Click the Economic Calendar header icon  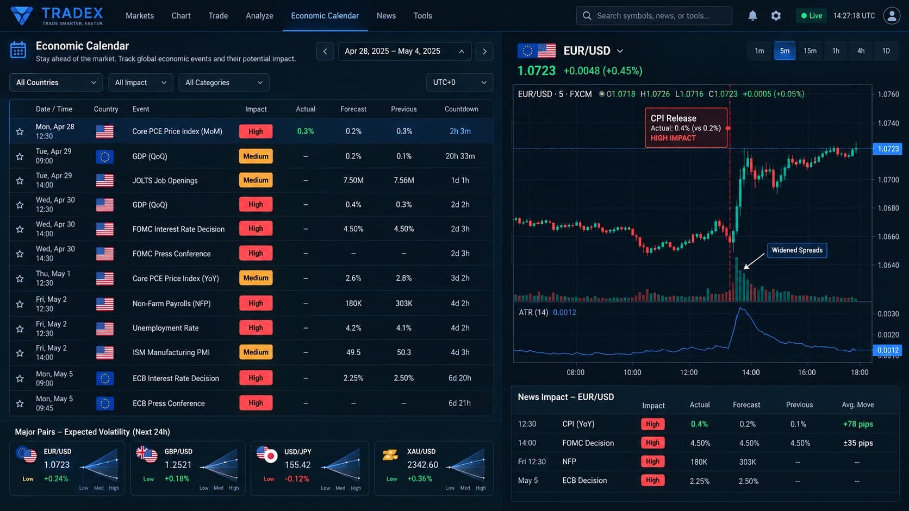18,50
